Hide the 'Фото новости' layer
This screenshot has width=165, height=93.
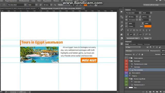tap(126, 73)
